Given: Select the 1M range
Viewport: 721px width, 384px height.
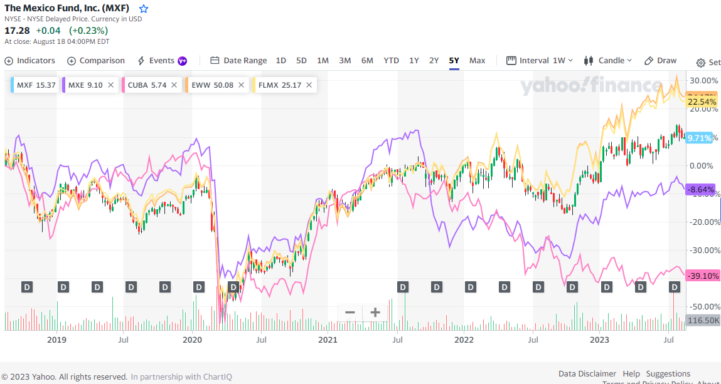Looking at the screenshot, I should [x=323, y=61].
